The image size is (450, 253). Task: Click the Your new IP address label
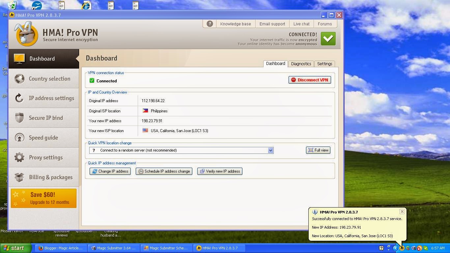point(105,121)
